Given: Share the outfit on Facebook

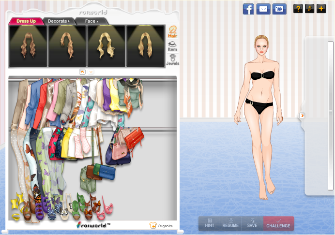Looking at the screenshot, I should click(x=248, y=9).
